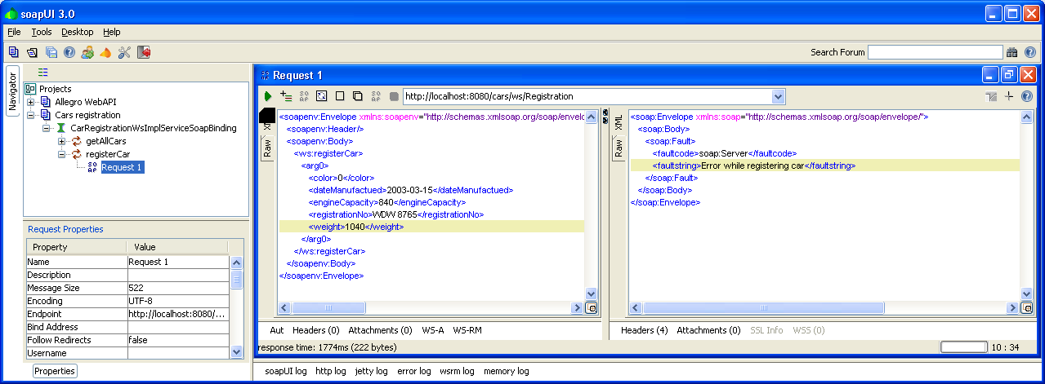Click the plus split orientation icon
This screenshot has height=384, width=1045.
[x=1009, y=96]
